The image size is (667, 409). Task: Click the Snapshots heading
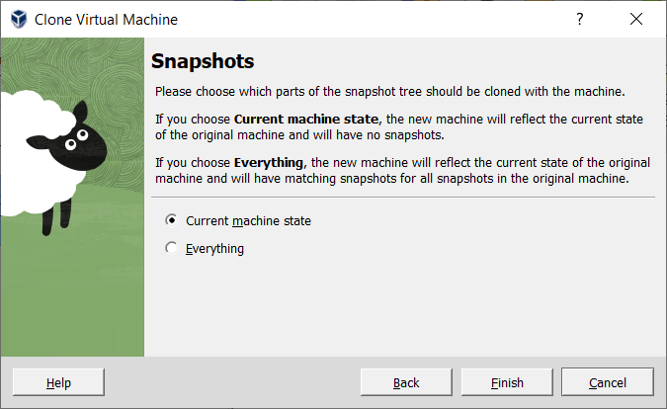[x=203, y=61]
